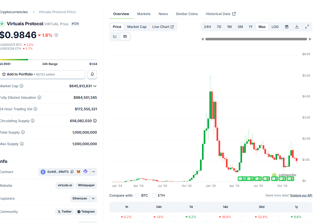Enable BTC comparison checkbox
The width and height of the screenshot is (329, 223).
(137, 196)
